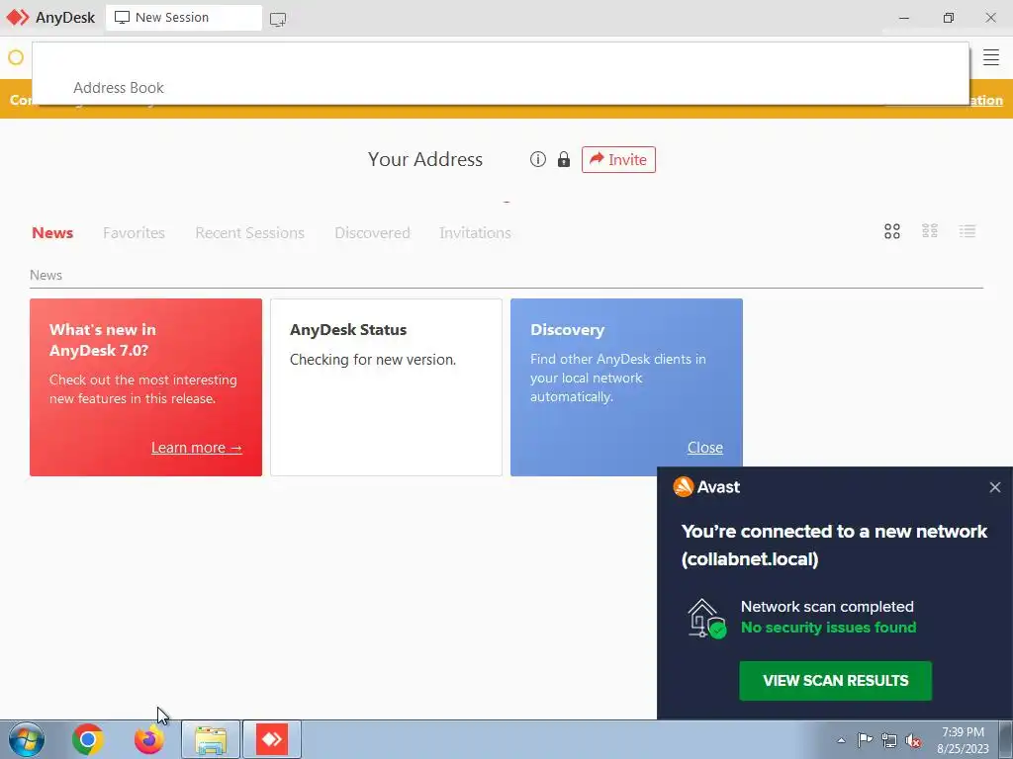Screen dimensions: 1013x759
Task: Click the Action Center flag icon
Action: tap(865, 740)
